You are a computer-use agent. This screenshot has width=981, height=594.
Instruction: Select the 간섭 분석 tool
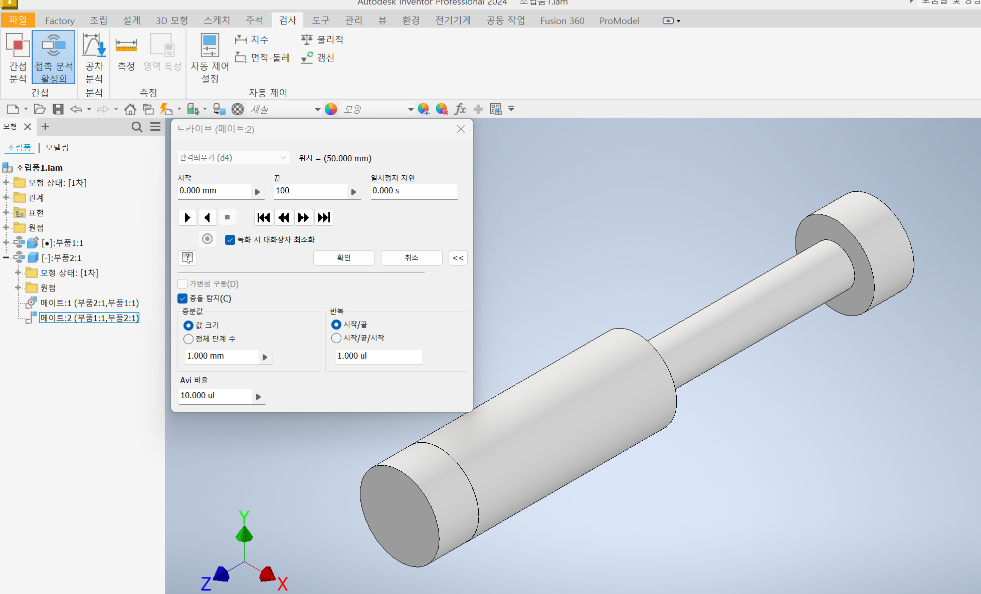click(x=18, y=58)
